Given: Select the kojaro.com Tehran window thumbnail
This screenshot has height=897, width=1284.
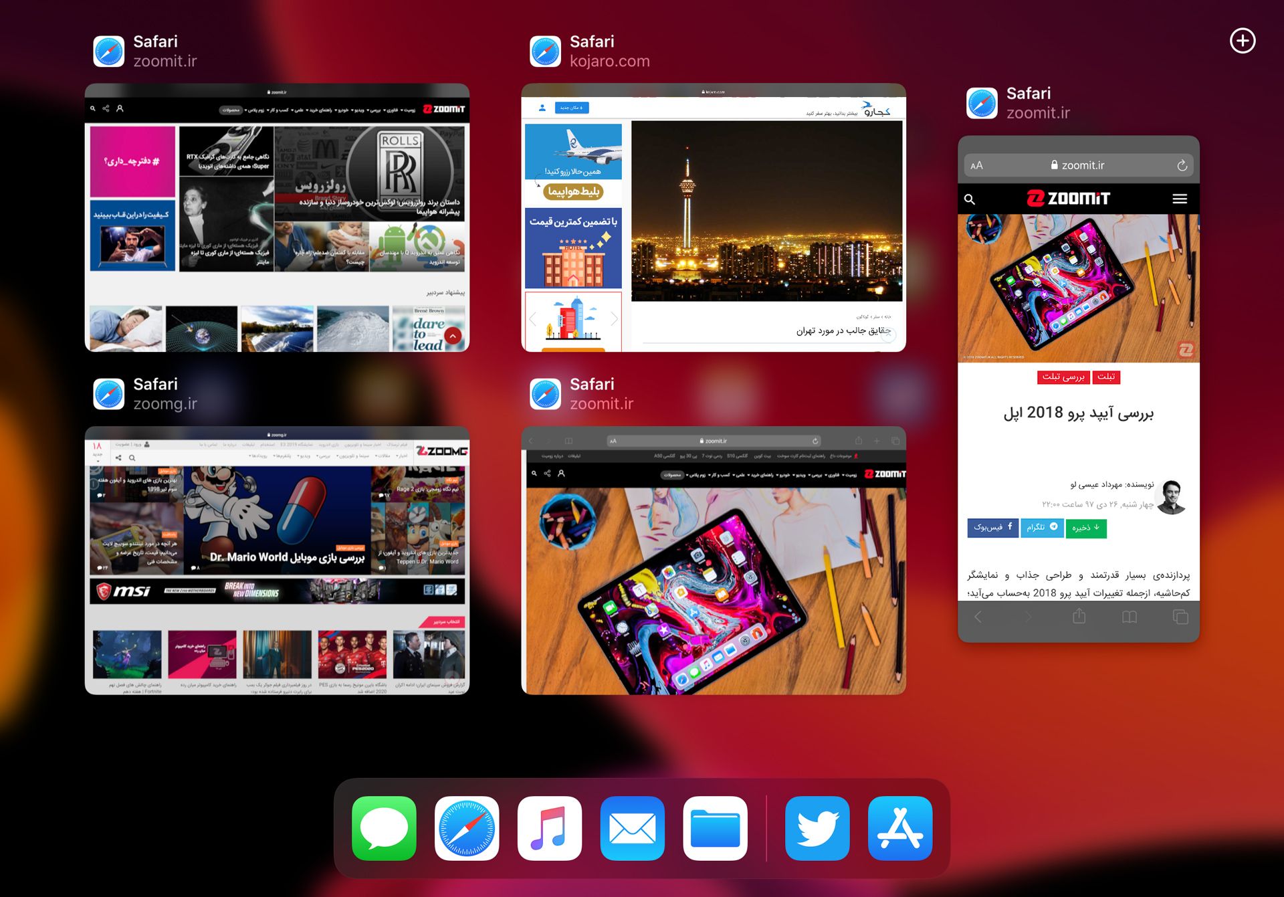Looking at the screenshot, I should (x=713, y=218).
